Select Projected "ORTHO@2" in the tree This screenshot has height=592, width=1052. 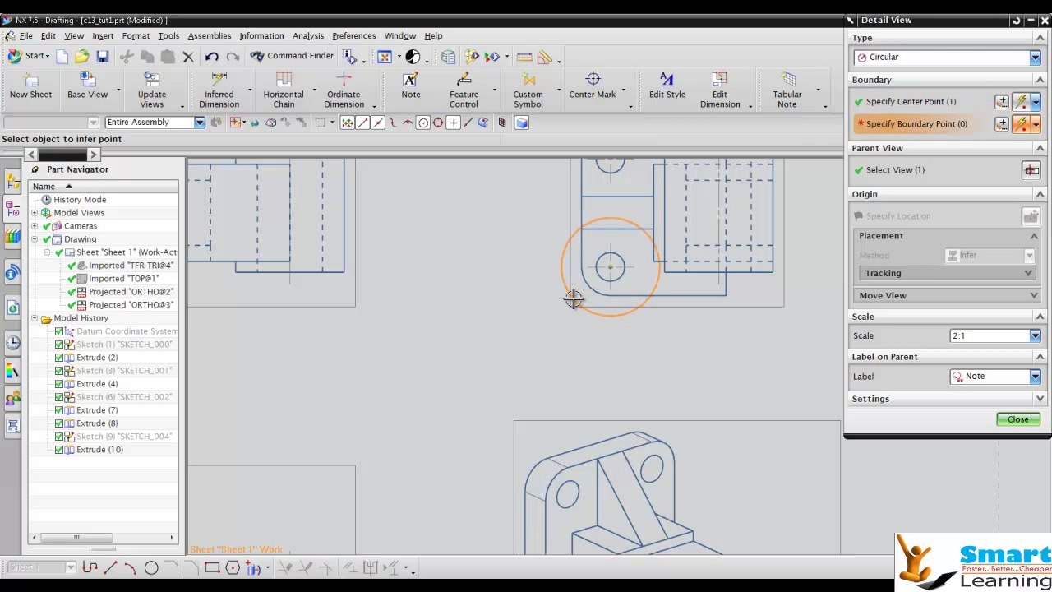click(131, 292)
